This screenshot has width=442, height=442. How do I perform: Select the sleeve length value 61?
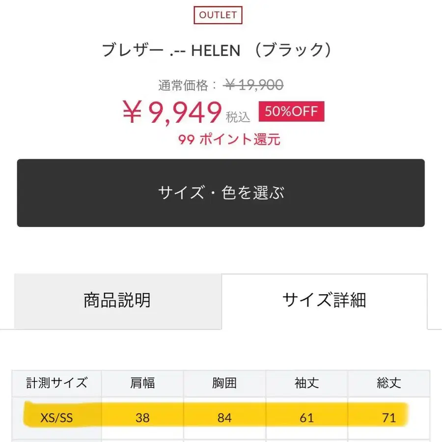tap(306, 417)
